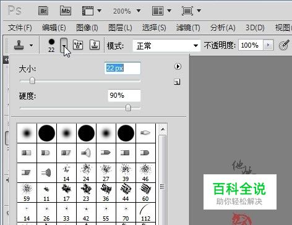Open the 编辑(E) menu
292x225 pixels.
pyautogui.click(x=54, y=28)
